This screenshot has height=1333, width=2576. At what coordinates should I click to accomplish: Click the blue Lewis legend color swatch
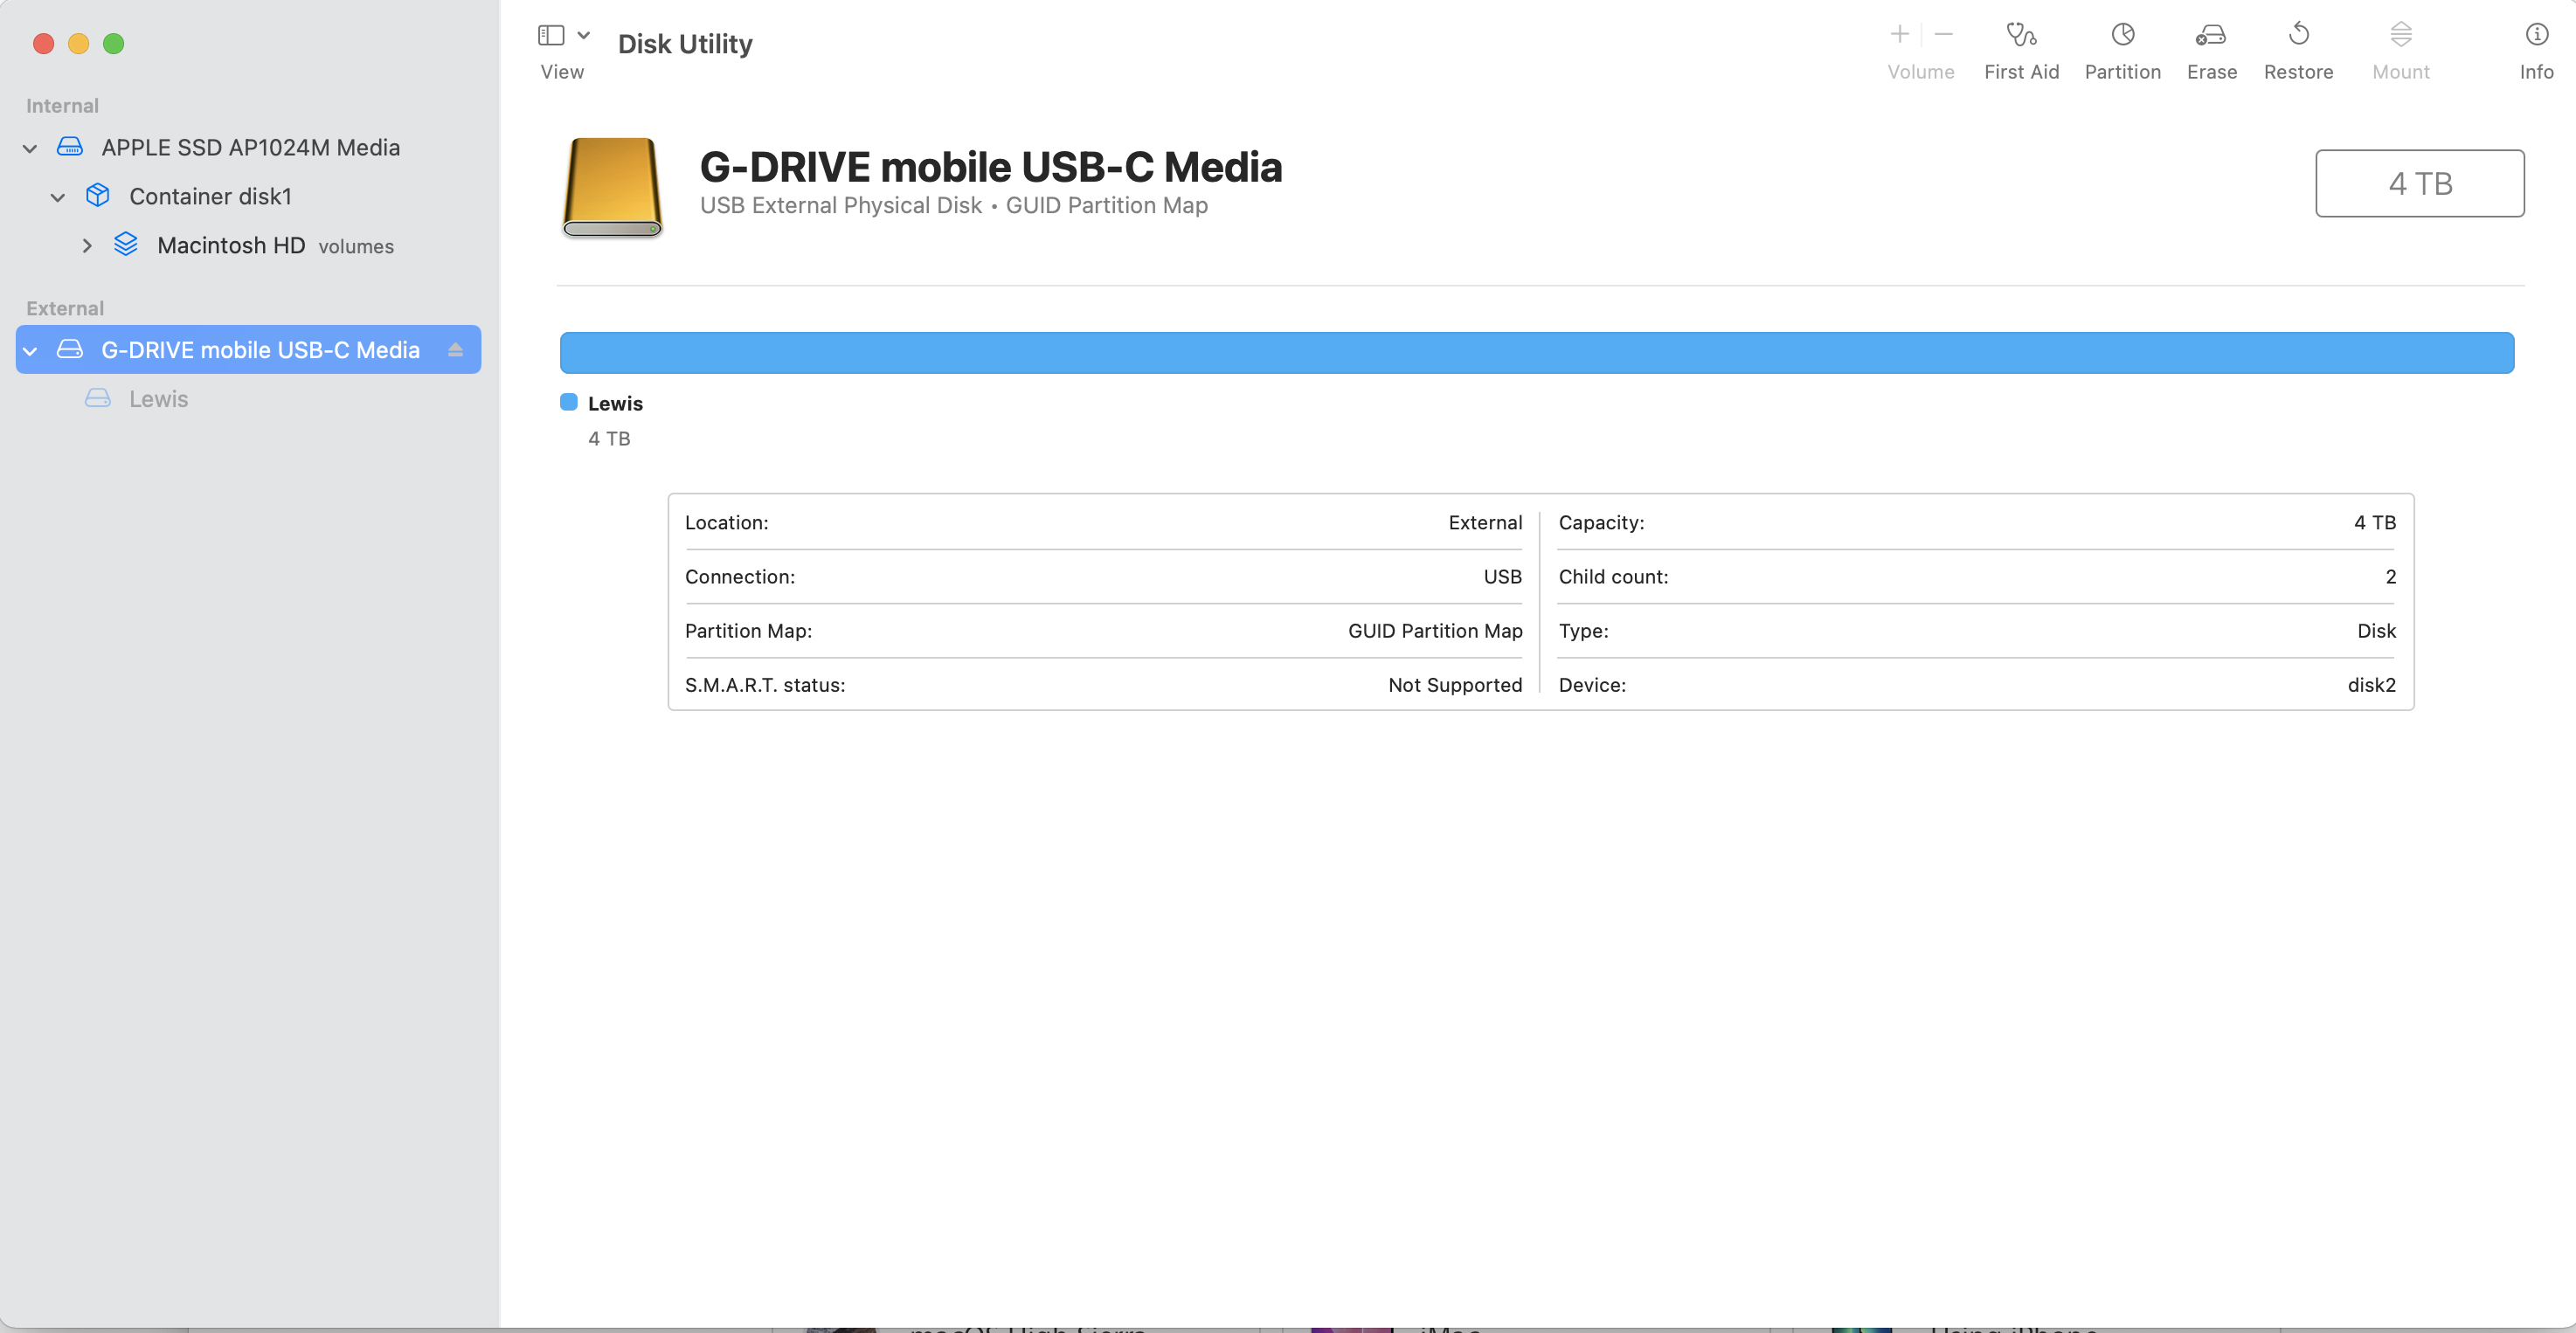[569, 402]
